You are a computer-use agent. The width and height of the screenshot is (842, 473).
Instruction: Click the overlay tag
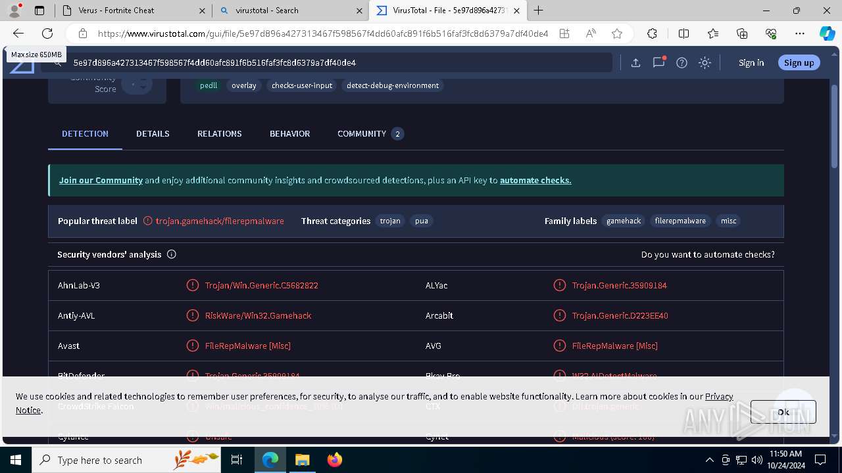point(244,85)
